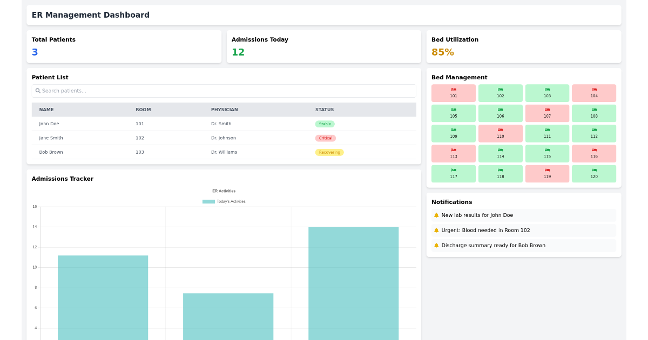648x340 pixels.
Task: Toggle the Today's Activities legend in ER Activities chart
Action: tap(225, 201)
